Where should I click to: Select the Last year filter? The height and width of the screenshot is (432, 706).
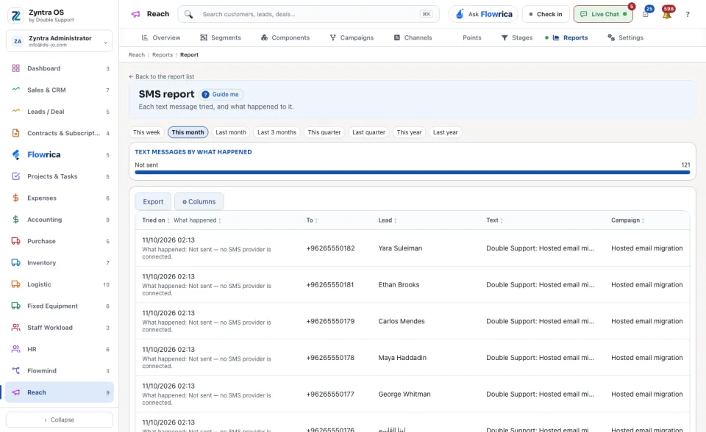click(446, 132)
